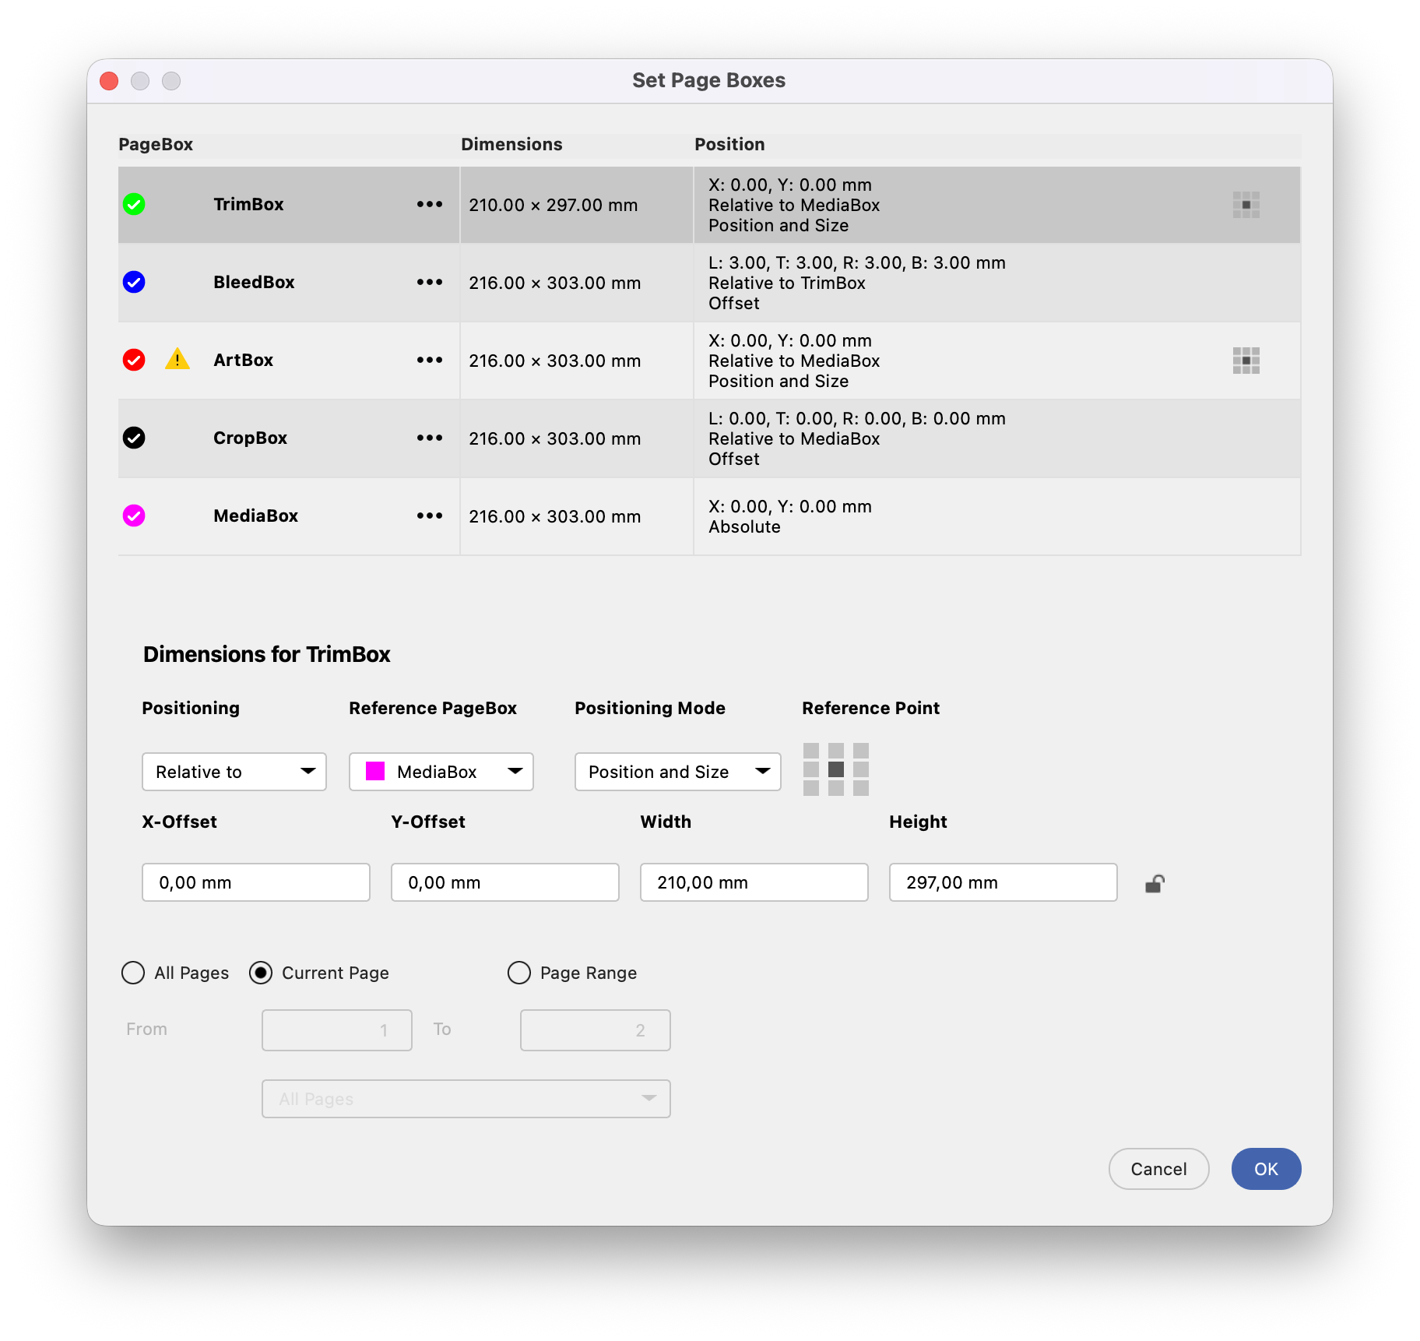The width and height of the screenshot is (1420, 1341).
Task: Click BleedBox dimensions 216.00 × 303.00 mm
Action: pos(555,283)
